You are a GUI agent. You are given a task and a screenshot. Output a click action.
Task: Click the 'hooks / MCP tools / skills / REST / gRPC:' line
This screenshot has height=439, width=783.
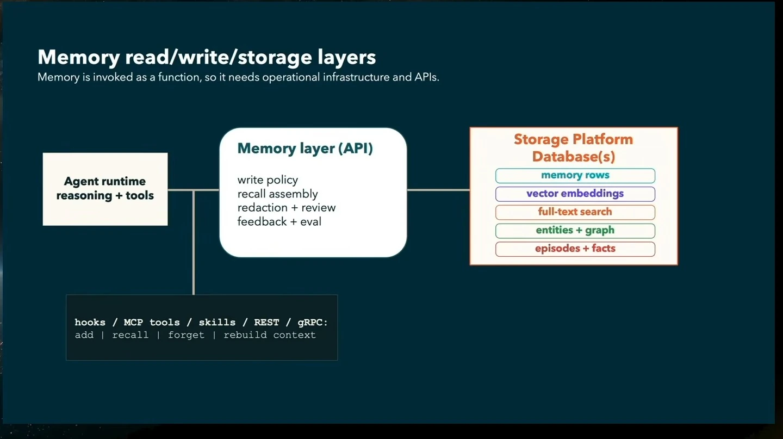(201, 323)
